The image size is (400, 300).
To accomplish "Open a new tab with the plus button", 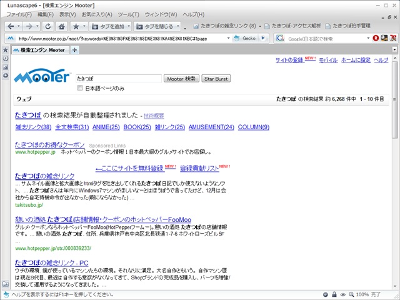I will pos(75,49).
